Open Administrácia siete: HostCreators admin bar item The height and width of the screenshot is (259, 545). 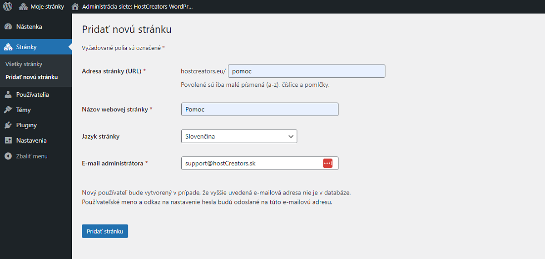[x=133, y=6]
